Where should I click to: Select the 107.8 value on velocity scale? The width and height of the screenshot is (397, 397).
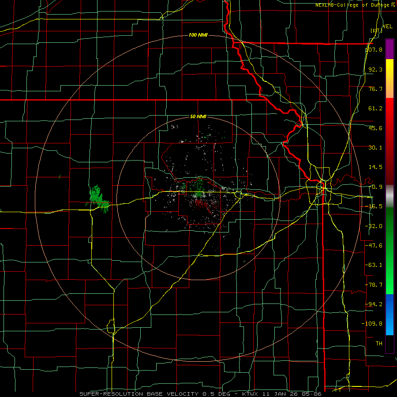[374, 49]
